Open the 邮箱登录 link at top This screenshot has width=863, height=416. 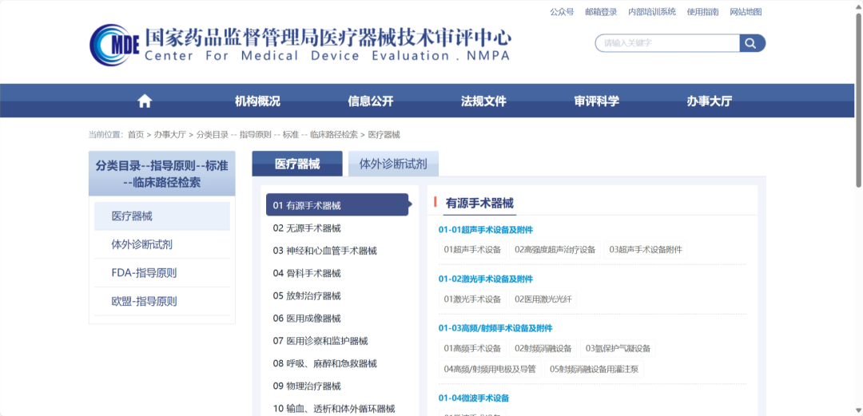coord(601,12)
